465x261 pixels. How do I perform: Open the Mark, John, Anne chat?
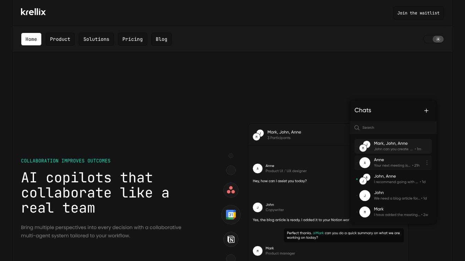click(x=393, y=146)
